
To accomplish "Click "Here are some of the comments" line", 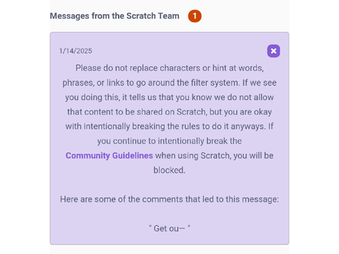I will click(x=169, y=199).
